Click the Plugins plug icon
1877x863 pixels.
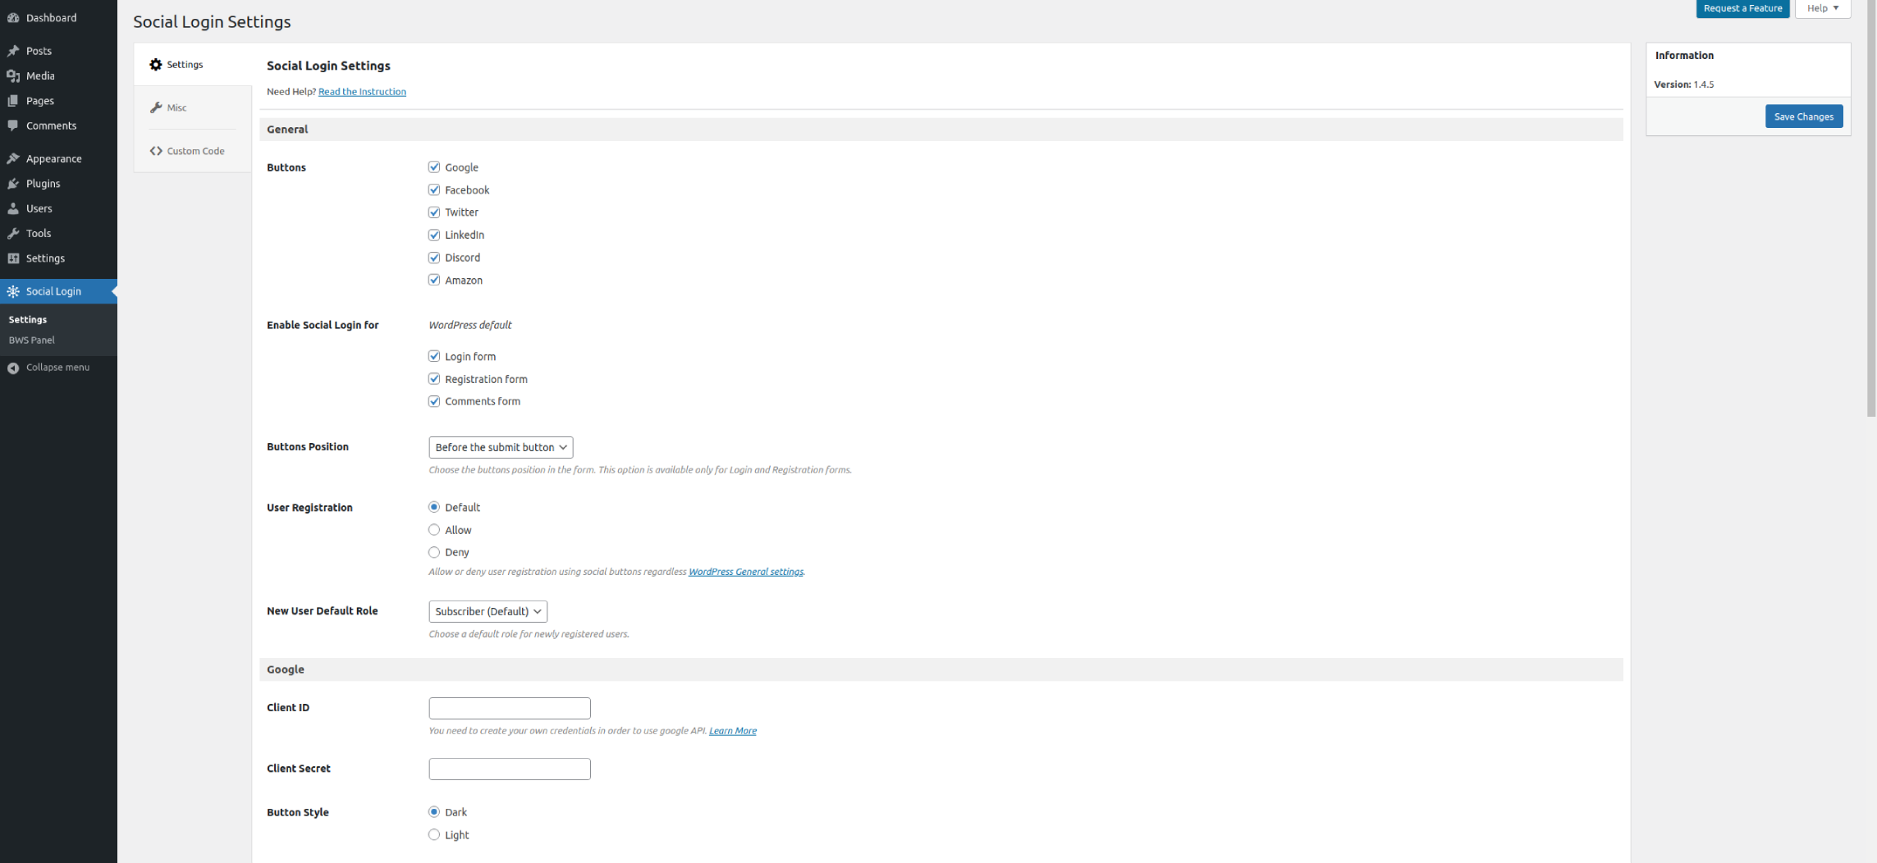coord(13,184)
